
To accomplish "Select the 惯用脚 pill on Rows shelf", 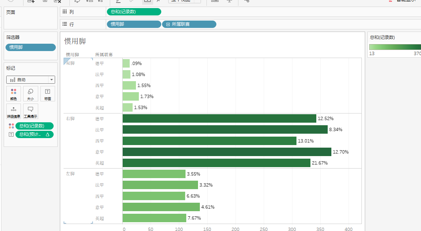I will coord(134,24).
